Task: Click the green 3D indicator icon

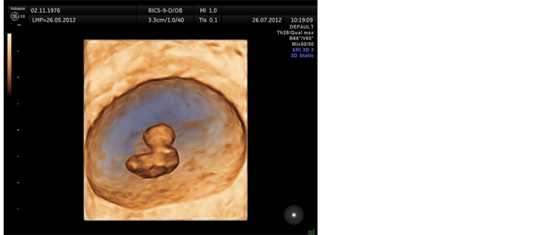Action: click(311, 232)
